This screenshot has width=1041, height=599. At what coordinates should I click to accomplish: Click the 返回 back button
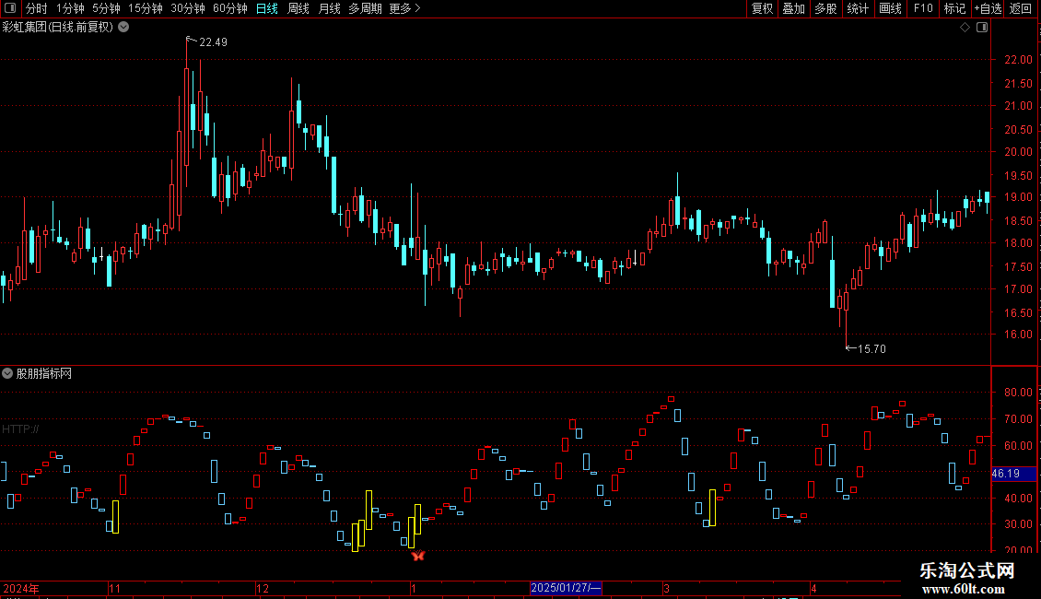coord(1021,8)
